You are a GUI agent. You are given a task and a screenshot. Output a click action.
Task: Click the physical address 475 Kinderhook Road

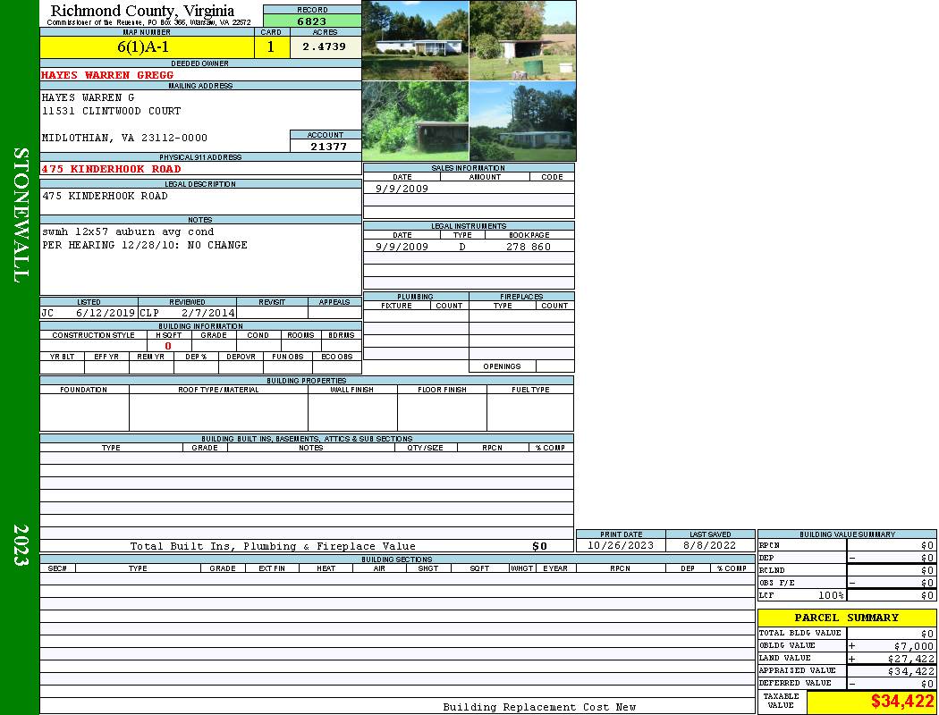point(111,169)
